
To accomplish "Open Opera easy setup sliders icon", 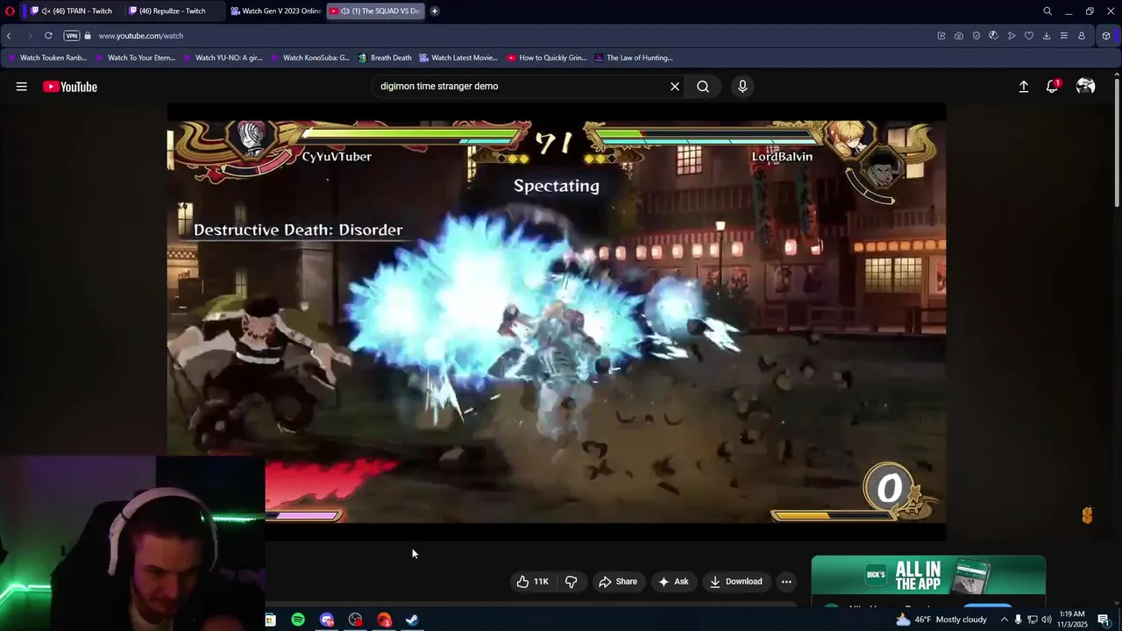I will (x=1064, y=36).
